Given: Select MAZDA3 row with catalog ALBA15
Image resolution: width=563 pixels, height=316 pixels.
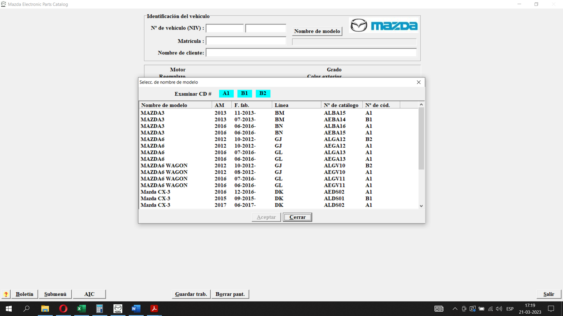Looking at the screenshot, I should tap(279, 113).
